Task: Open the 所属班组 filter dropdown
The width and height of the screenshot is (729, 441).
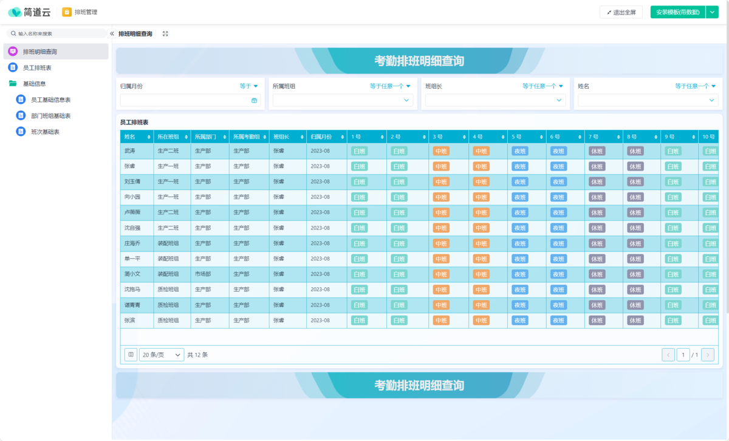Action: point(343,100)
